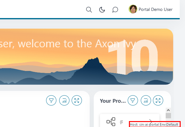Open filter on Your Pro... widget
185x127 pixels.
133,101
